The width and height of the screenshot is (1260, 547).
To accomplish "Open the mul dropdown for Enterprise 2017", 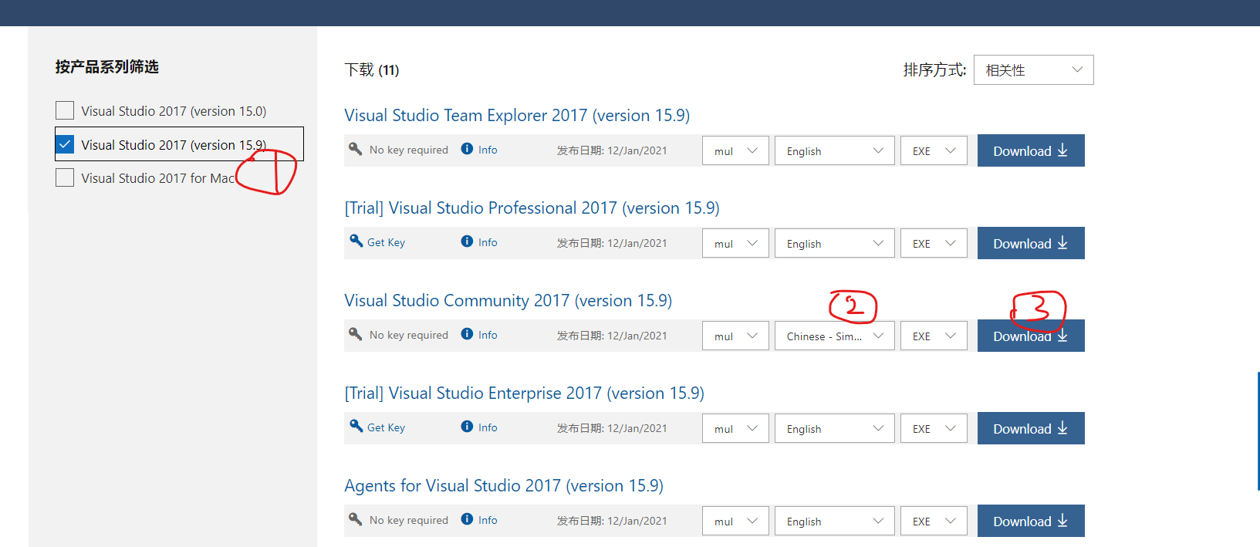I will [x=735, y=428].
